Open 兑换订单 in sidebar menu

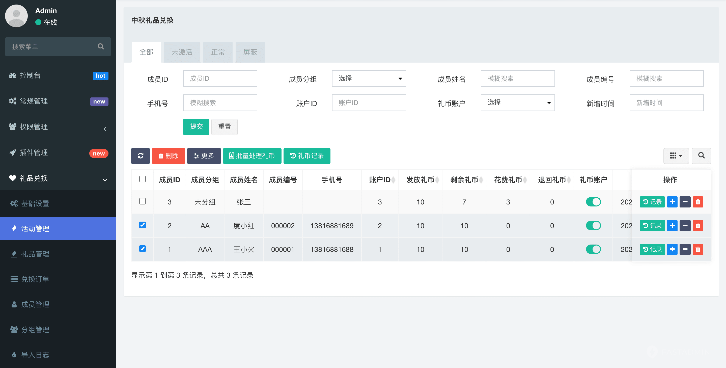pos(35,279)
